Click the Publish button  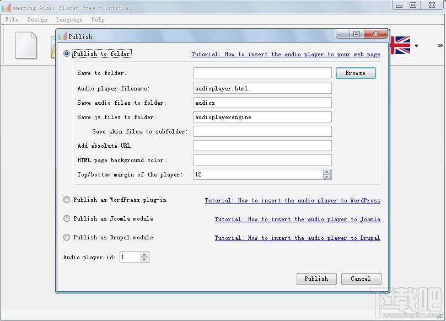(316, 279)
